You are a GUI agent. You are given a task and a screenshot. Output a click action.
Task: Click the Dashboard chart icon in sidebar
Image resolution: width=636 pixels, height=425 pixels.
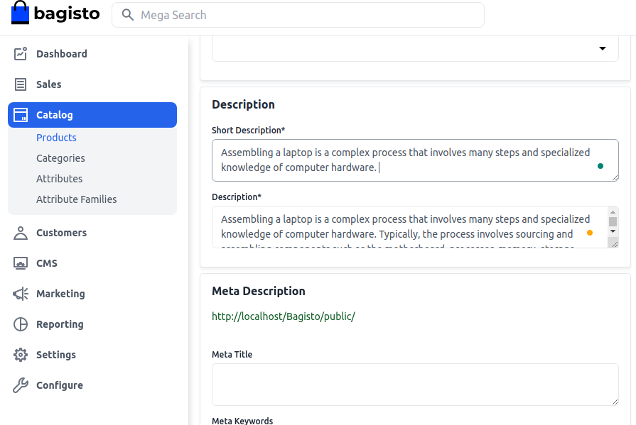[21, 54]
